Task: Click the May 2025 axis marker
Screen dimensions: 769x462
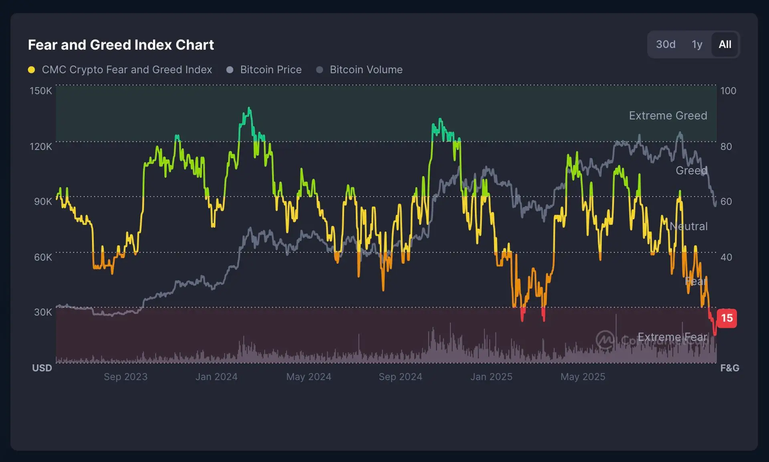Action: pos(582,377)
